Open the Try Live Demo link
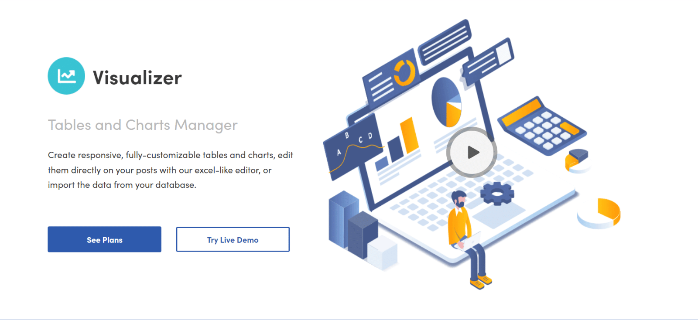This screenshot has width=698, height=320. [233, 239]
